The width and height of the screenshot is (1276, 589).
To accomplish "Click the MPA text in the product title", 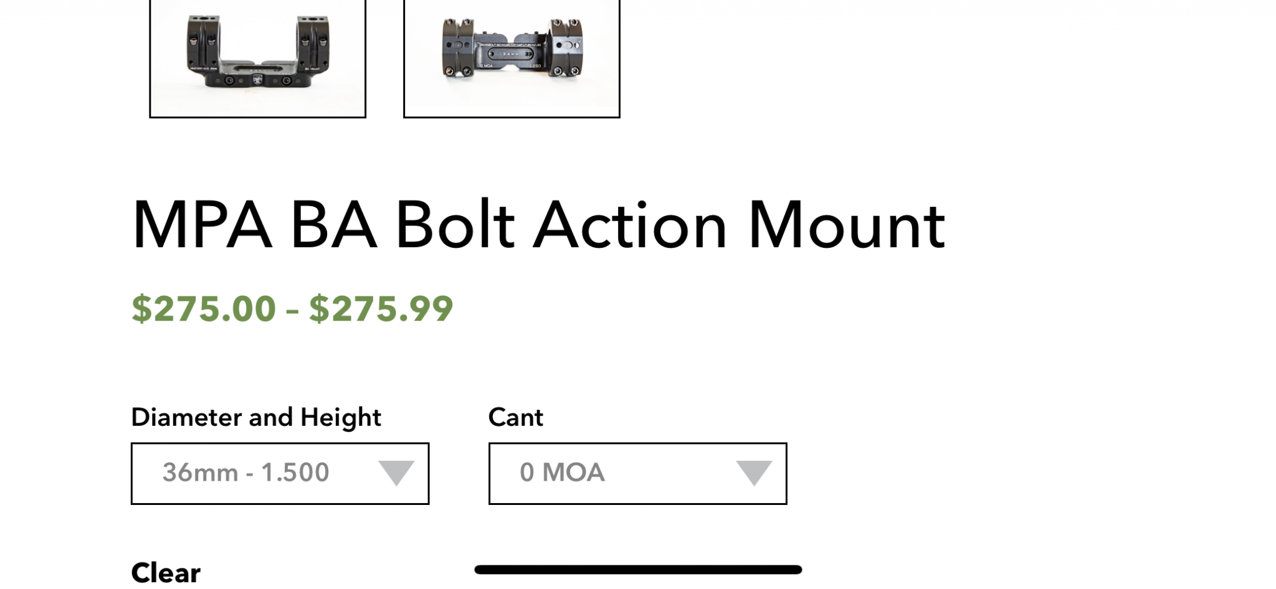I will click(x=202, y=225).
